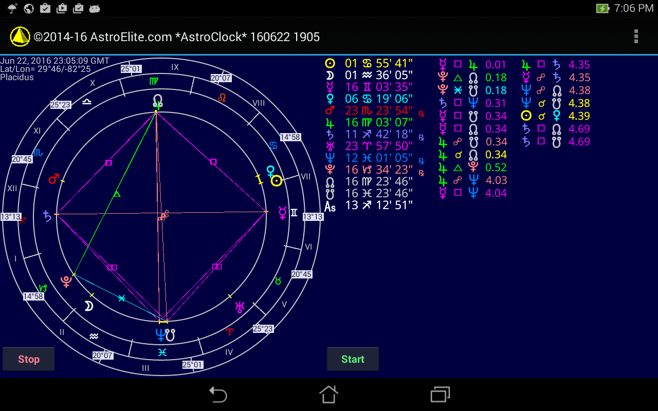Tap Venus position 06 19' 06"

[x=369, y=99]
